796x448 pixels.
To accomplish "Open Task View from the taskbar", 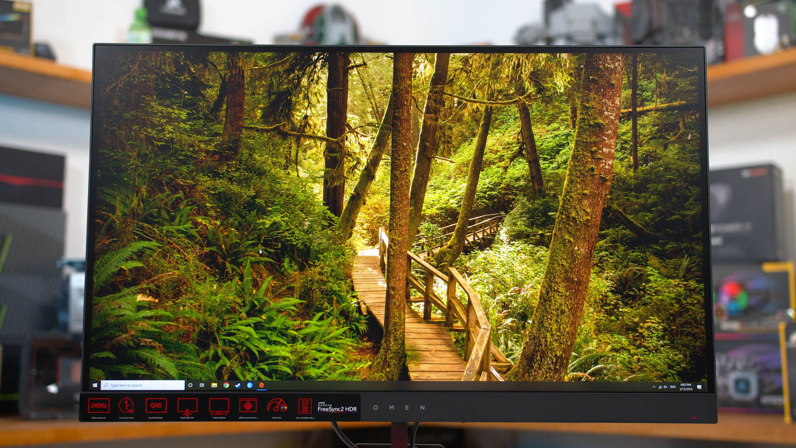I will pyautogui.click(x=202, y=385).
